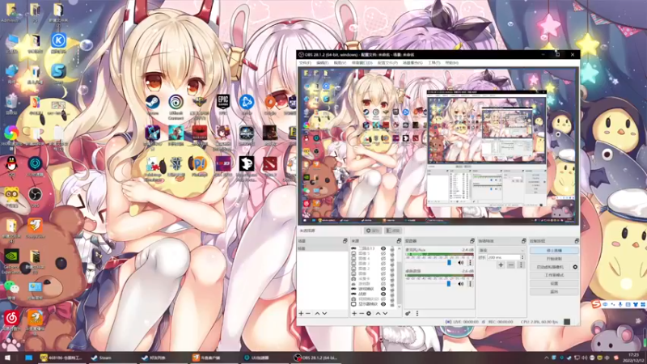Open the Battle.net desktop shortcut
Viewport: 647px width, 364px height.
[x=247, y=104]
